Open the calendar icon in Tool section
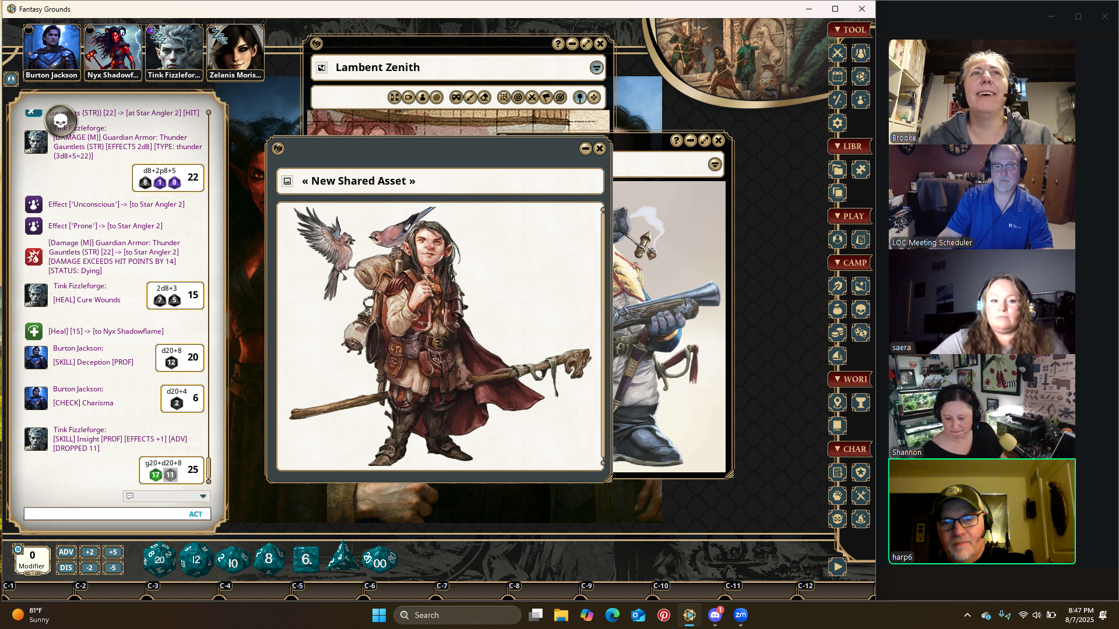The width and height of the screenshot is (1119, 629). pyautogui.click(x=838, y=76)
